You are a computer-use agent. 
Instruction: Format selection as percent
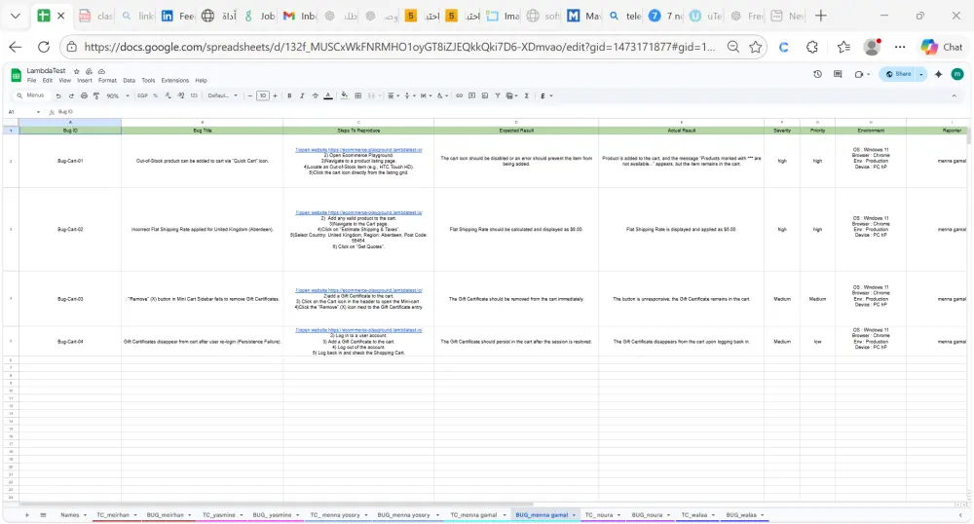(x=155, y=96)
